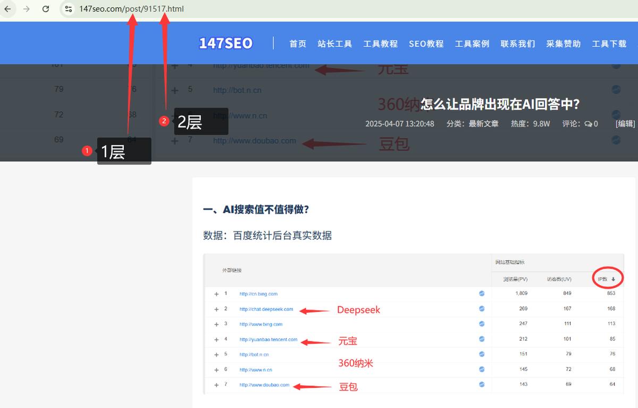Open the 站长工具 navigation item
The height and width of the screenshot is (408, 638).
point(335,44)
